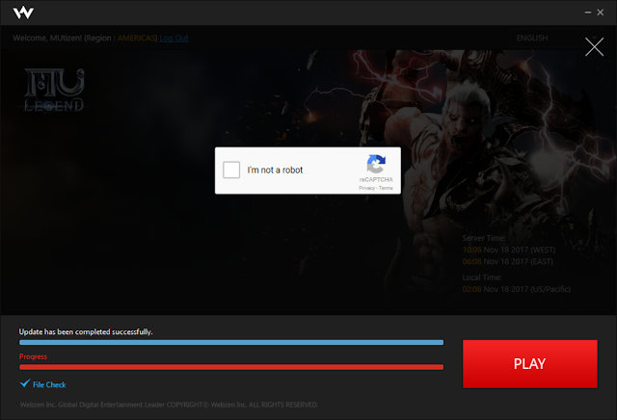Click the "reCAPTCHA" caption under the logo
The height and width of the screenshot is (420, 617).
pos(376,180)
